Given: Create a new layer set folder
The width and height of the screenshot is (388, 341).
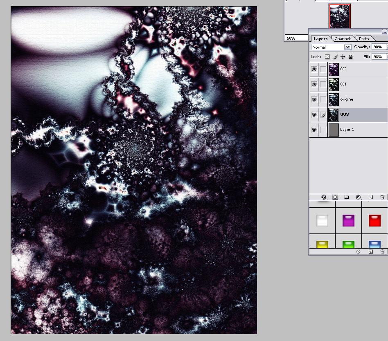Looking at the screenshot, I should (x=346, y=197).
